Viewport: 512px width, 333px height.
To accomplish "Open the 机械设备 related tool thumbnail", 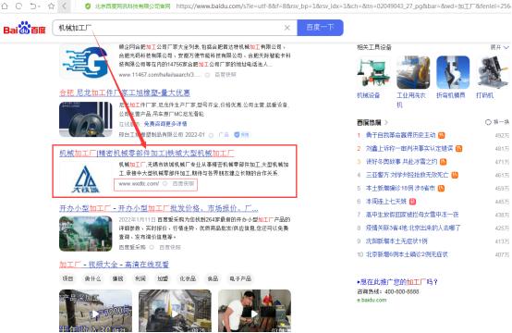I will click(373, 72).
